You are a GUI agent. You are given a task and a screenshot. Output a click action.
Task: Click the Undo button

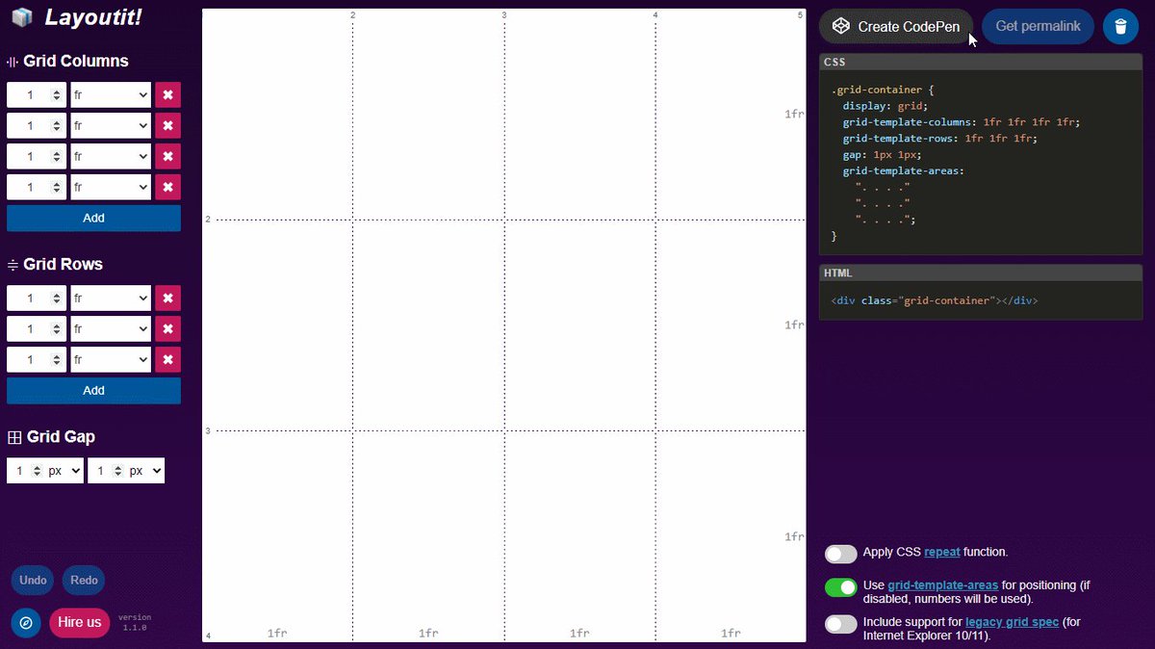coord(33,581)
